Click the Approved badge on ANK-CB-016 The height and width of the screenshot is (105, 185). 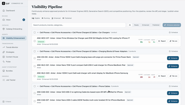[x=136, y=57]
